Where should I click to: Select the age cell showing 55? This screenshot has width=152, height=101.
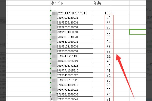point(102,32)
